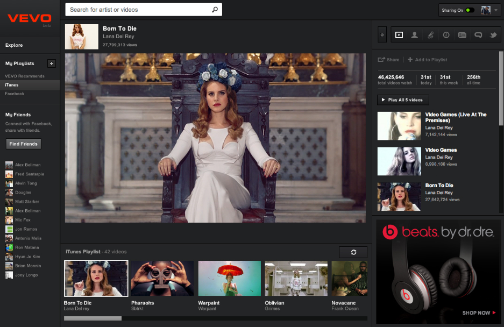Image resolution: width=504 pixels, height=327 pixels.
Task: Open the comments speech bubble icon
Action: pyautogui.click(x=478, y=35)
